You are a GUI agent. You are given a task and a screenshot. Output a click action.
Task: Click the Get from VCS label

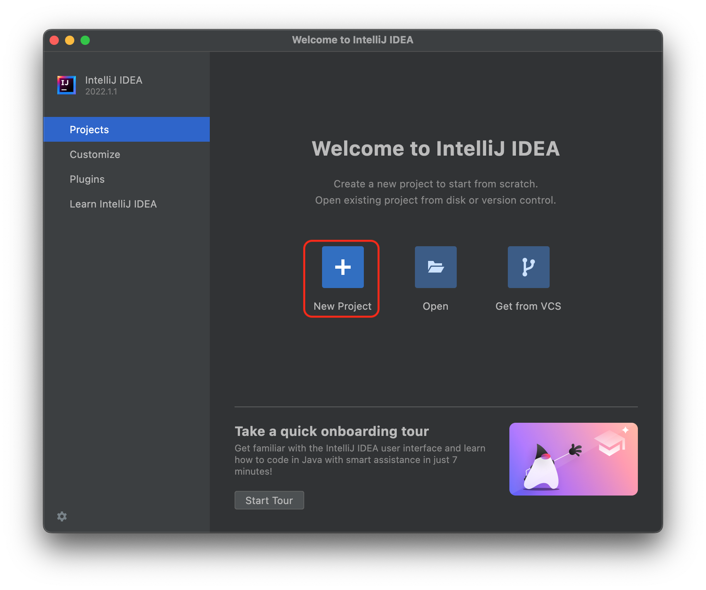click(x=528, y=306)
